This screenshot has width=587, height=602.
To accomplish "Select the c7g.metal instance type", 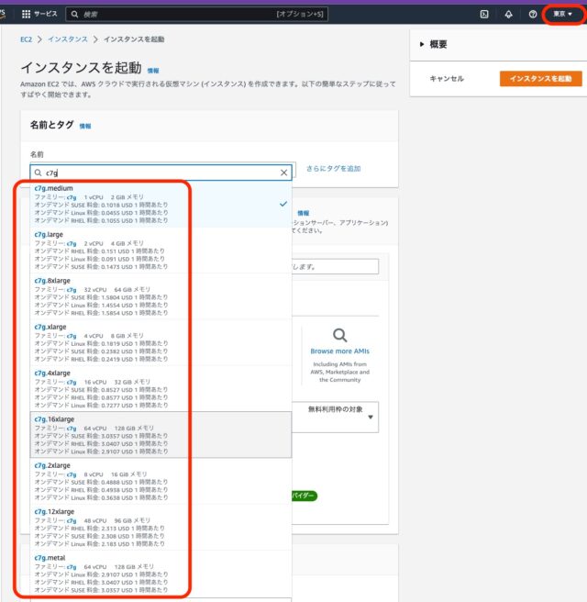I will 161,574.
